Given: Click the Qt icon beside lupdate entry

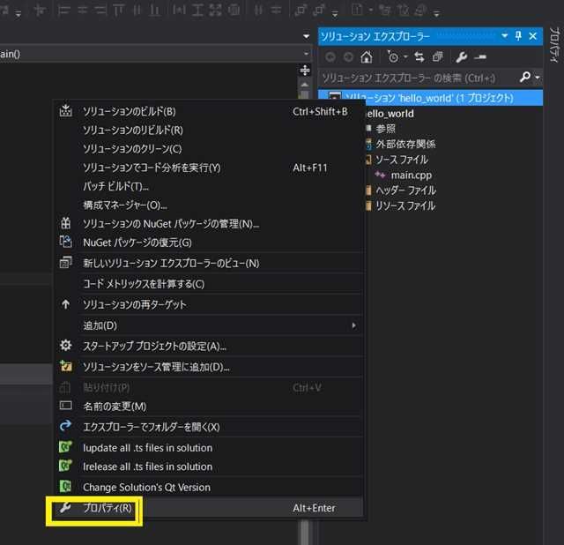Looking at the screenshot, I should coord(65,447).
